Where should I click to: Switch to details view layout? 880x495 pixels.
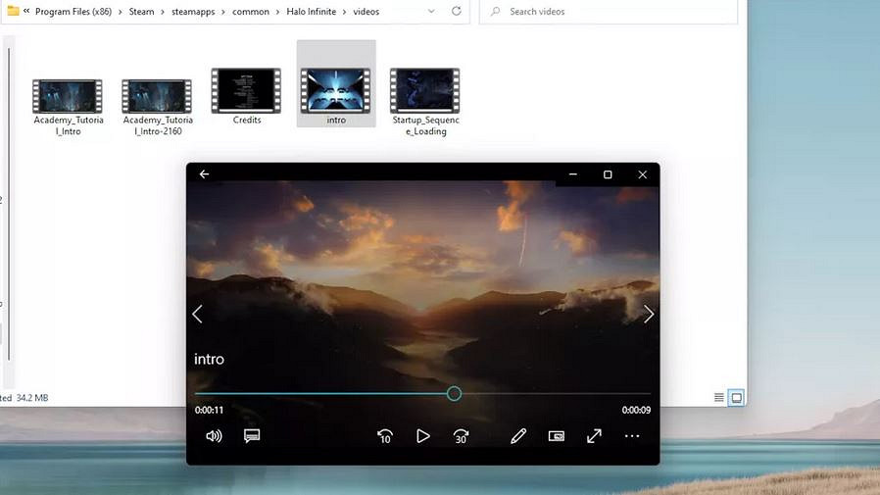[x=719, y=397]
